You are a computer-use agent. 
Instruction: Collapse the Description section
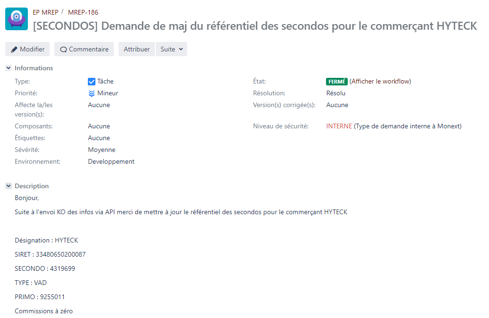pyautogui.click(x=9, y=186)
